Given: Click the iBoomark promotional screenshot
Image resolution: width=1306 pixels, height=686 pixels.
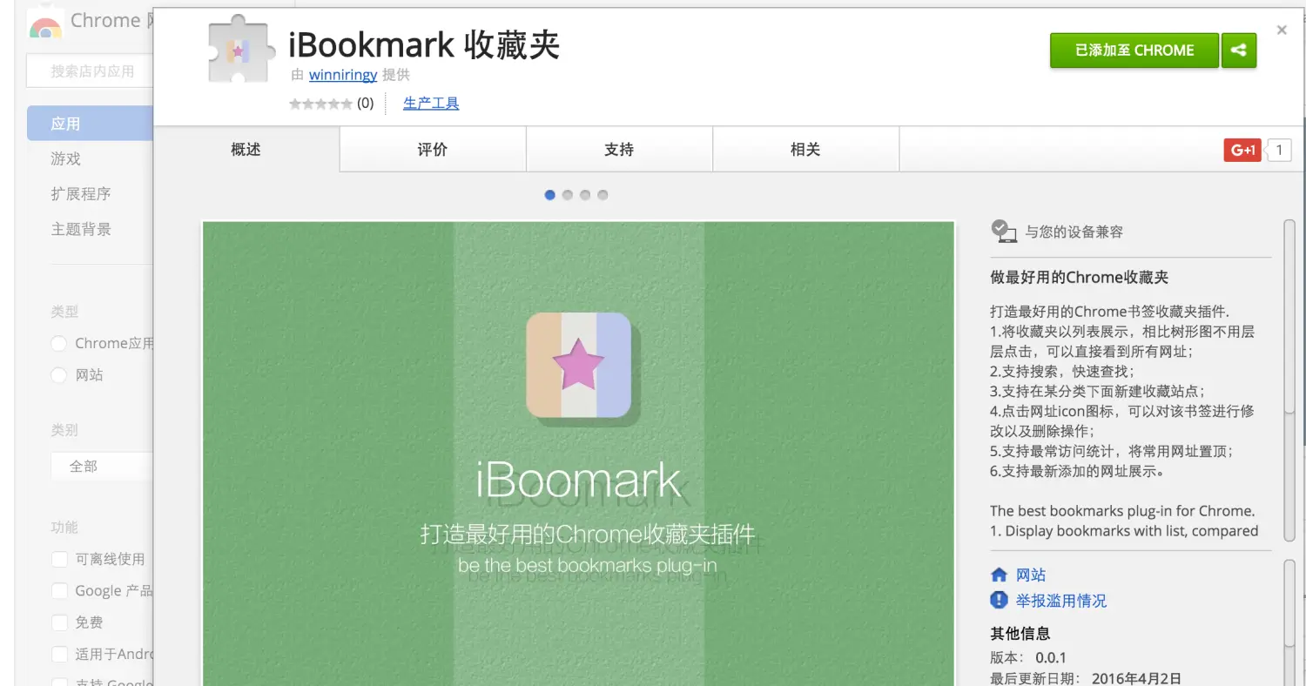Looking at the screenshot, I should (x=579, y=453).
